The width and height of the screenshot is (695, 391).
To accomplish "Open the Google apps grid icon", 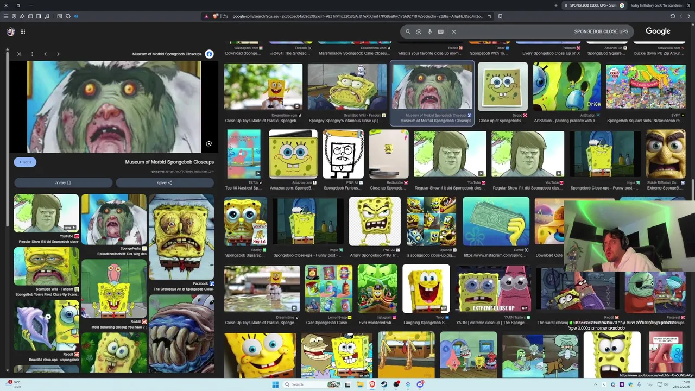I will tap(23, 31).
